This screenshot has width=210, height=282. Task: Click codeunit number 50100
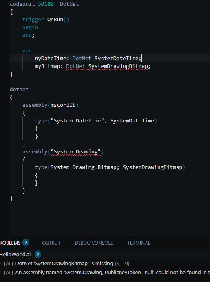coord(46,4)
